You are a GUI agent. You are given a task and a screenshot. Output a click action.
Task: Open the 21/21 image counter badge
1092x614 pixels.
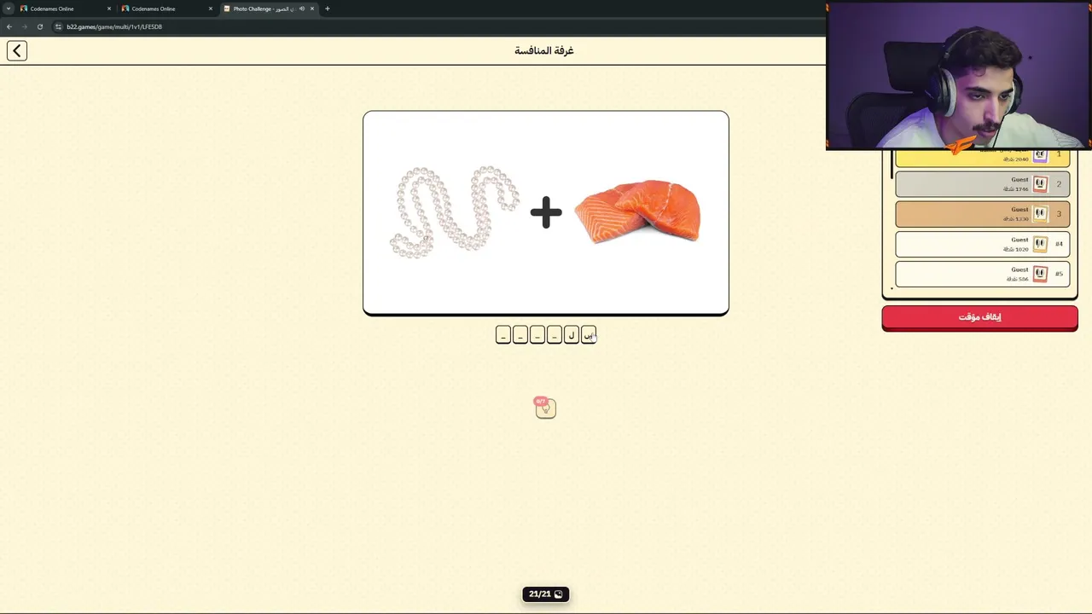[546, 594]
